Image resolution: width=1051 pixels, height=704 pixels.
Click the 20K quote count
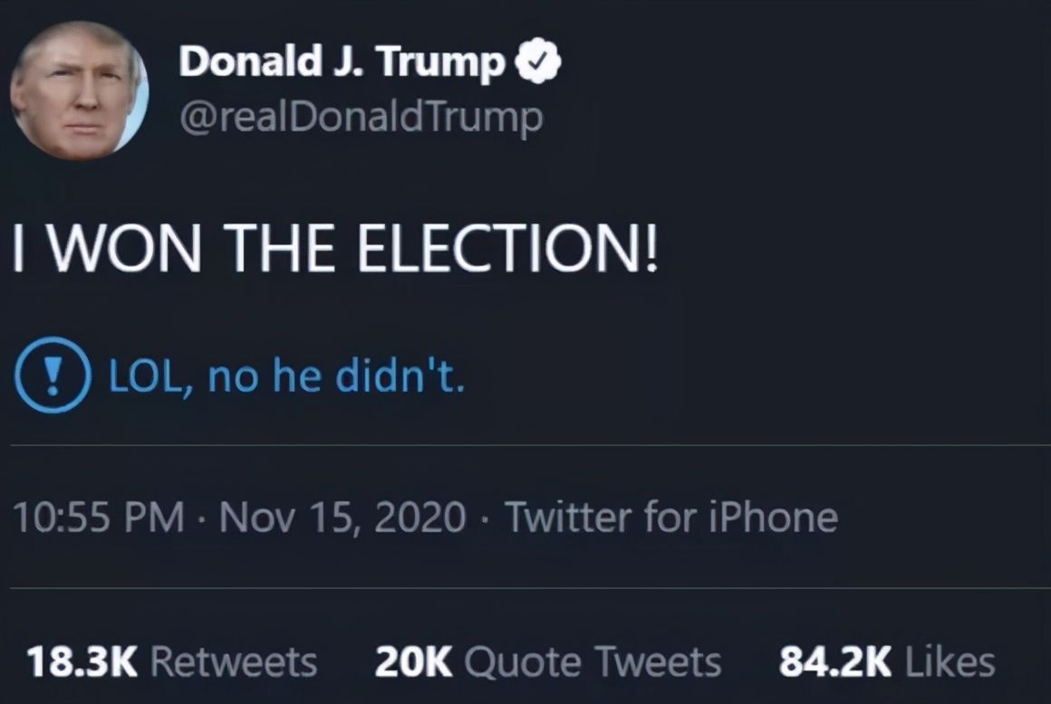tap(413, 661)
